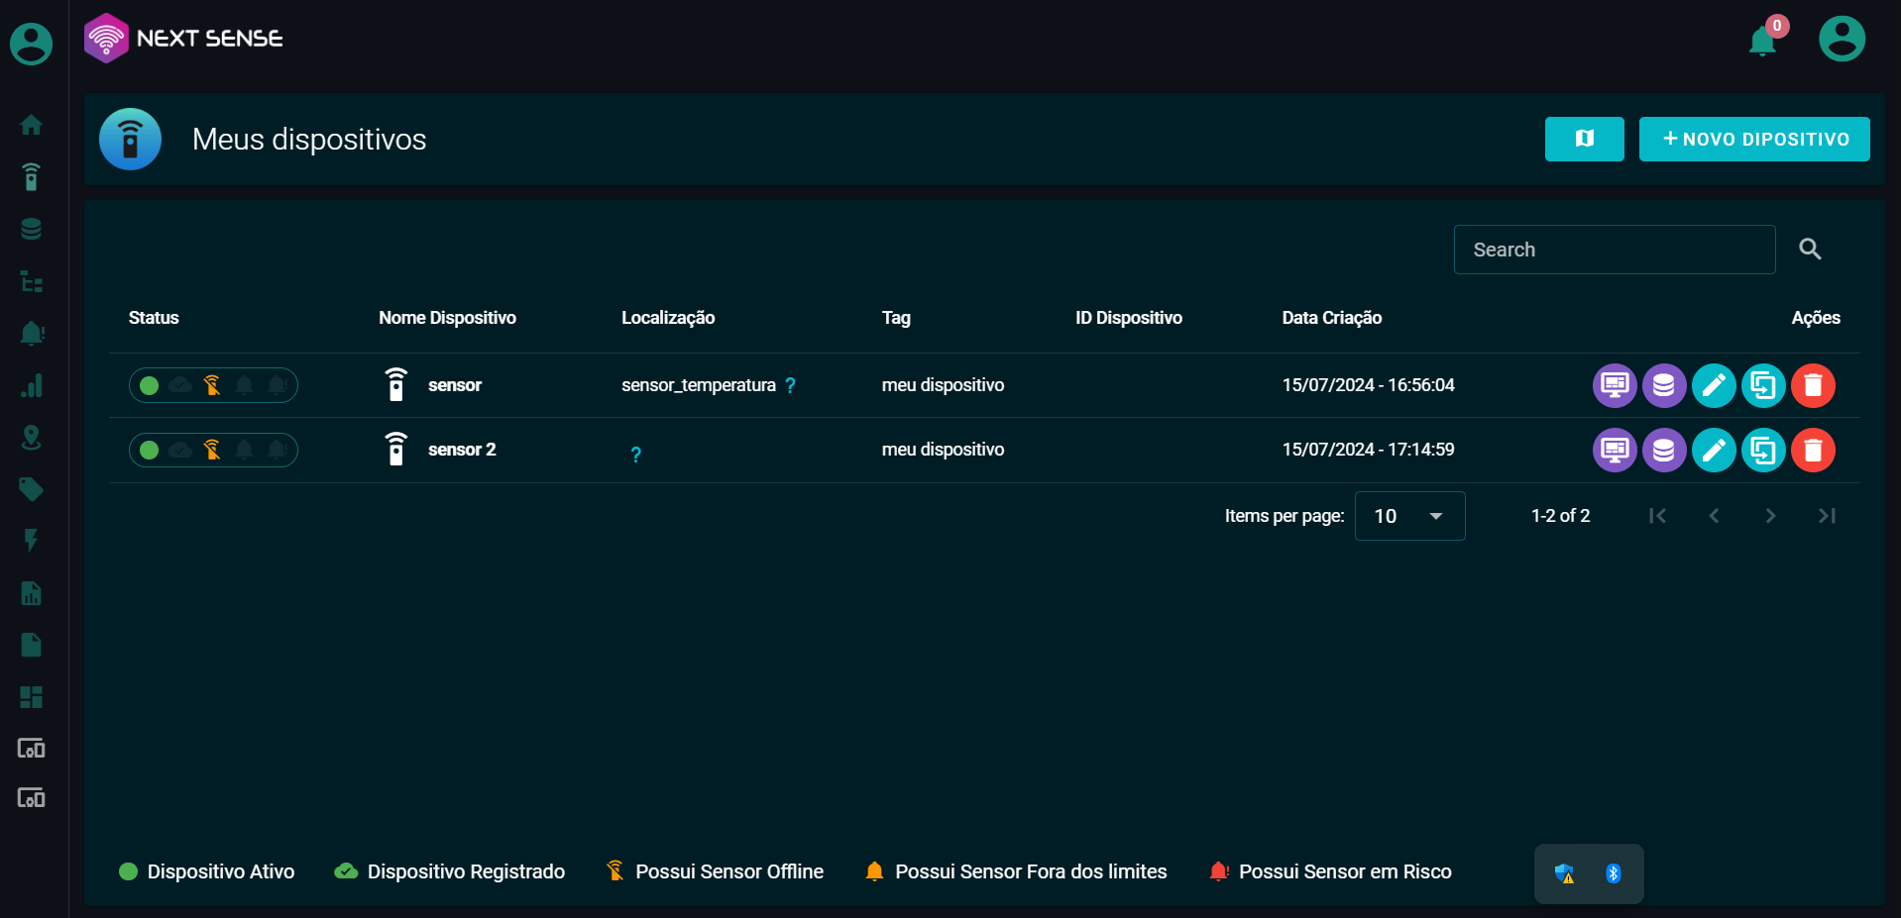Click Novo Dipositivo button
The height and width of the screenshot is (918, 1901).
point(1754,139)
